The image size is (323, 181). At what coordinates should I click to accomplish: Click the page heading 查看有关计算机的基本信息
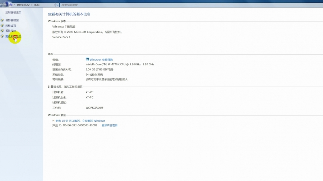pyautogui.click(x=69, y=14)
